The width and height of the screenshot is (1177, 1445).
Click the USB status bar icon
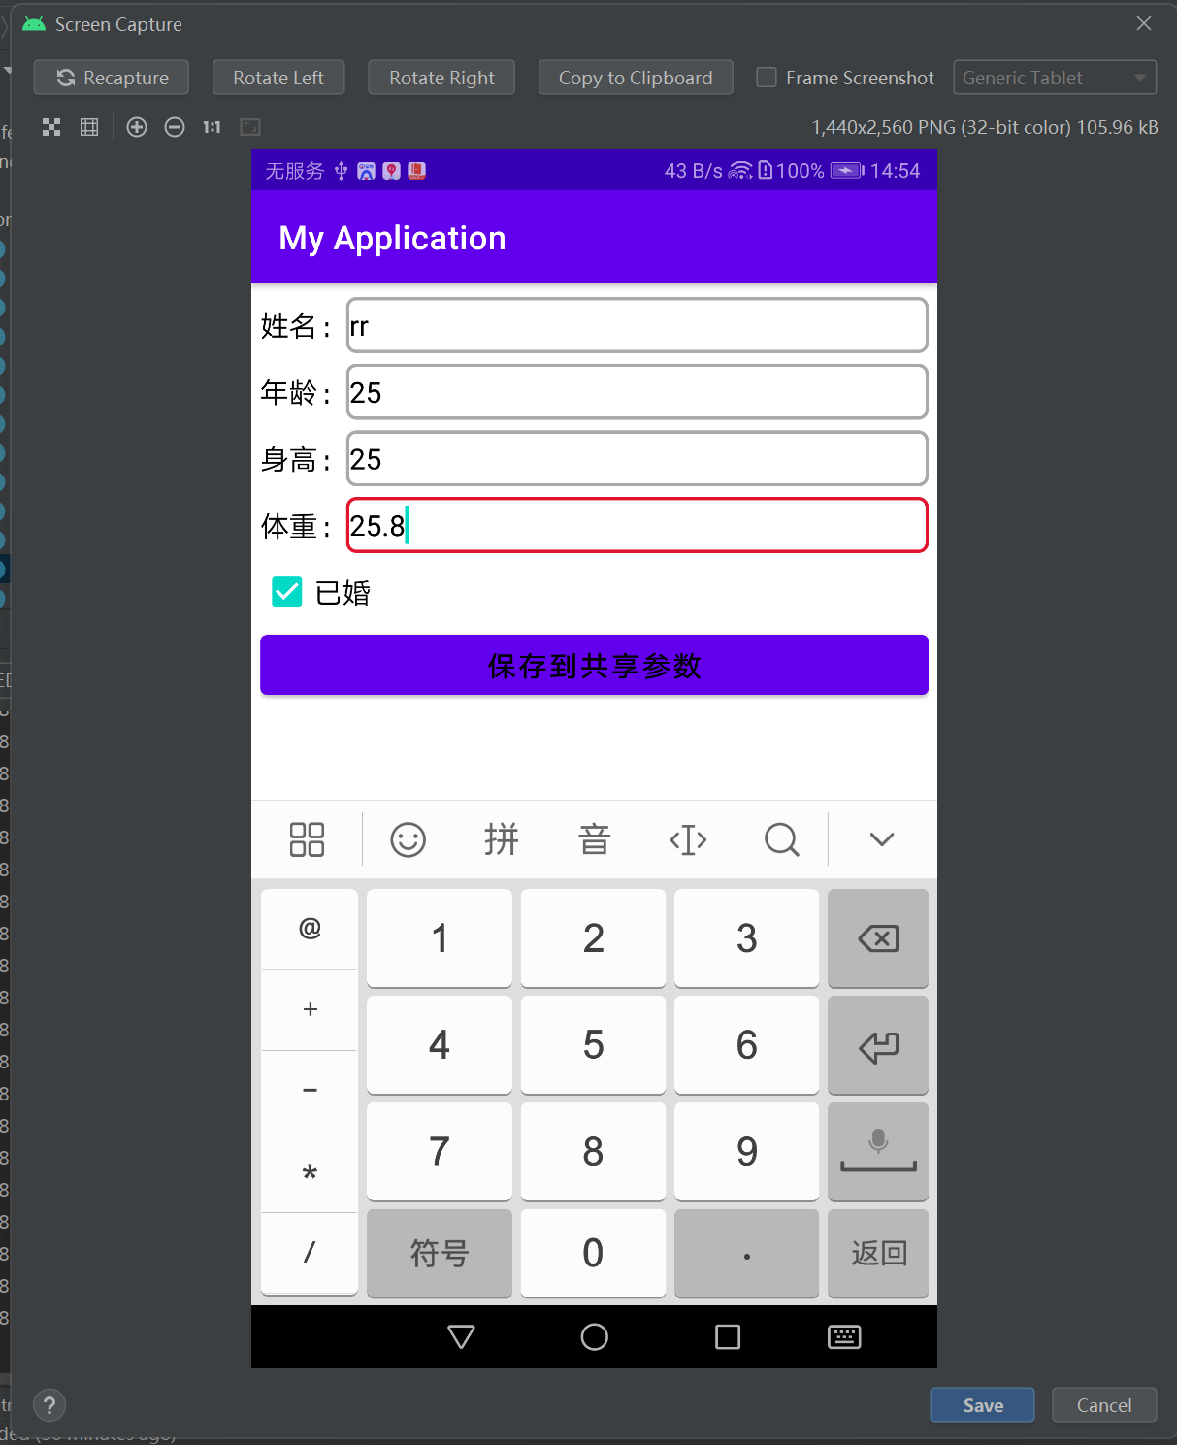point(341,171)
